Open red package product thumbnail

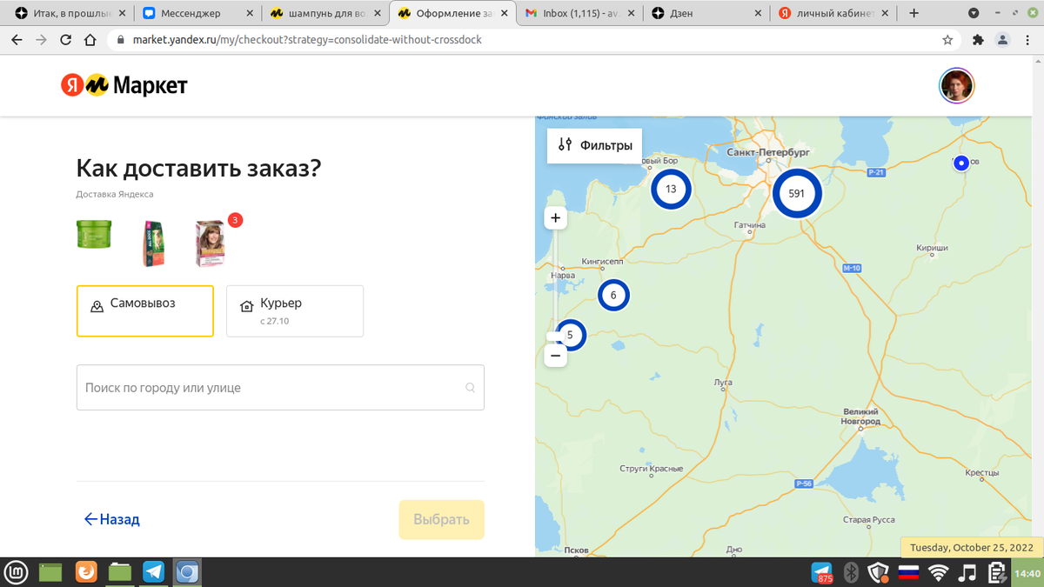coord(154,243)
